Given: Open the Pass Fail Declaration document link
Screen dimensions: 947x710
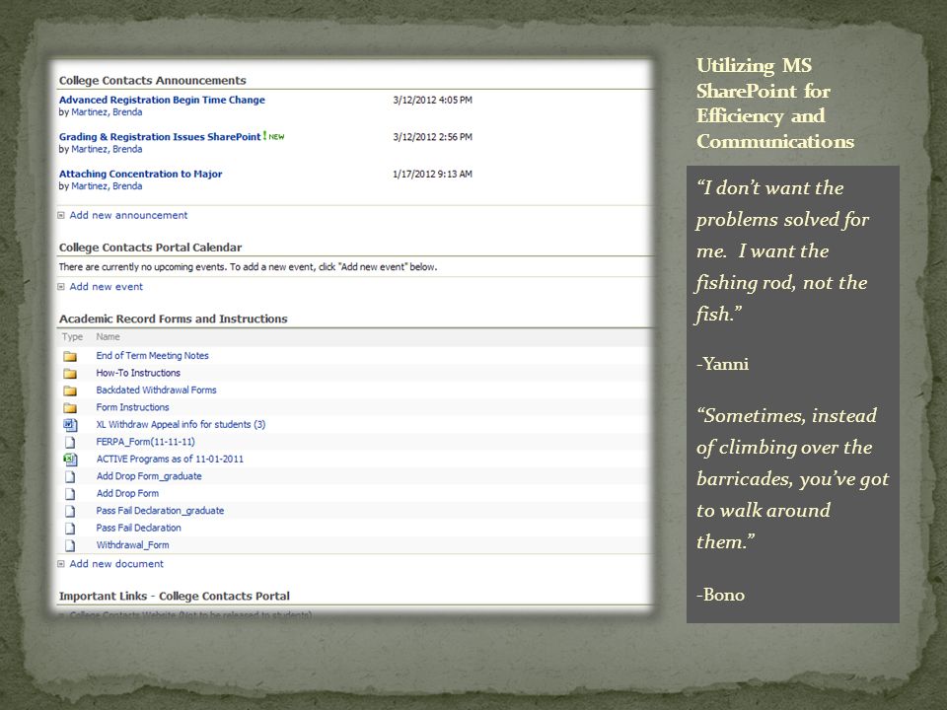Looking at the screenshot, I should 138,528.
